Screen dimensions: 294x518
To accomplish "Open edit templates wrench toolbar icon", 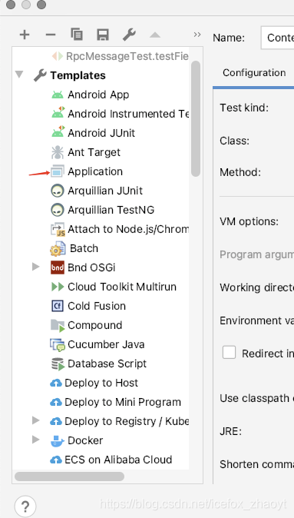I will pyautogui.click(x=129, y=35).
